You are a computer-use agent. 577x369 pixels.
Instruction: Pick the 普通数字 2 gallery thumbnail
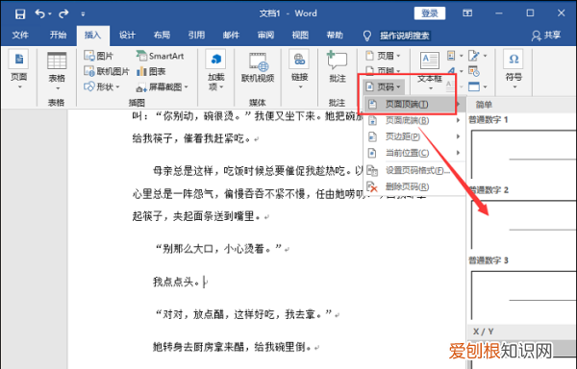coord(523,225)
